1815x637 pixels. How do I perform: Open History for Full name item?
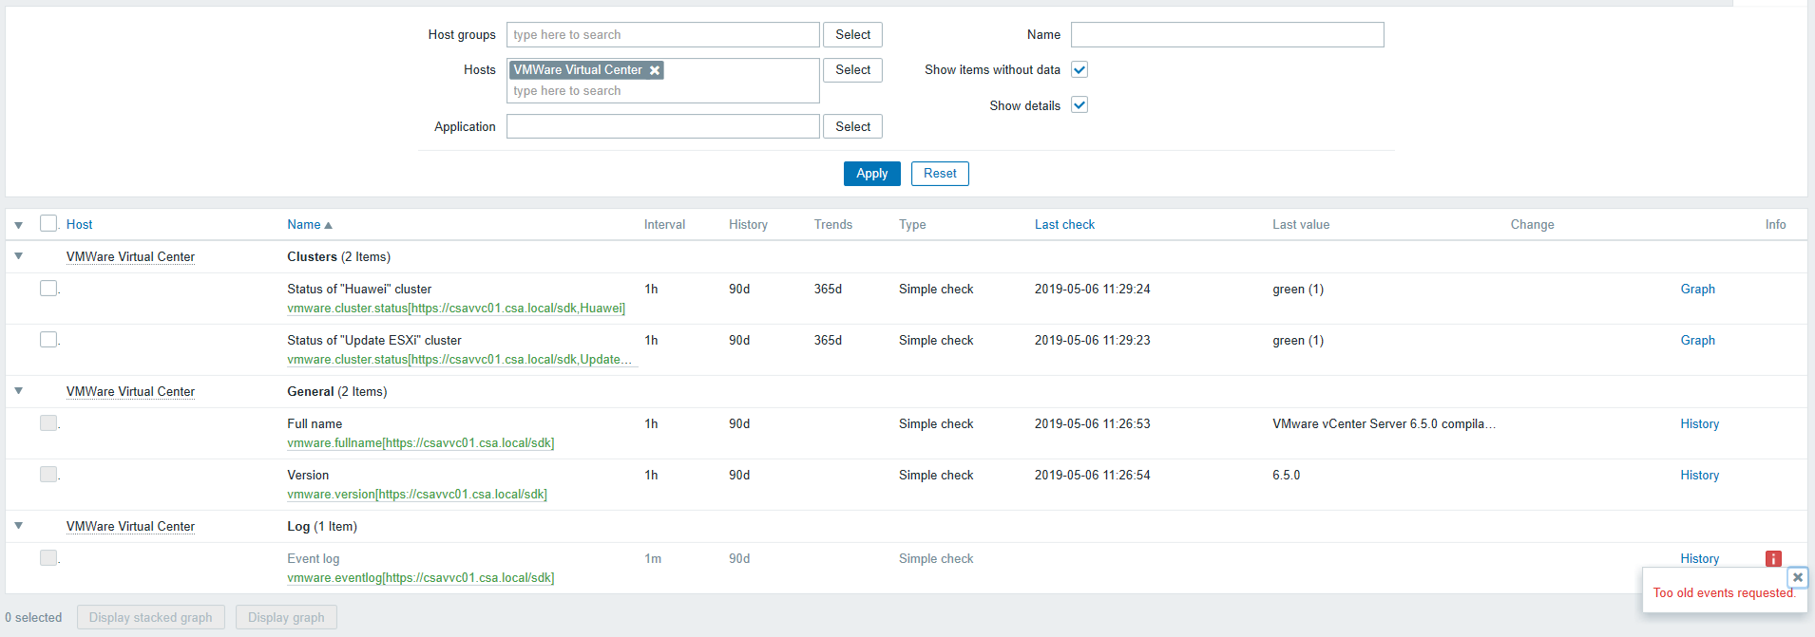[1699, 424]
